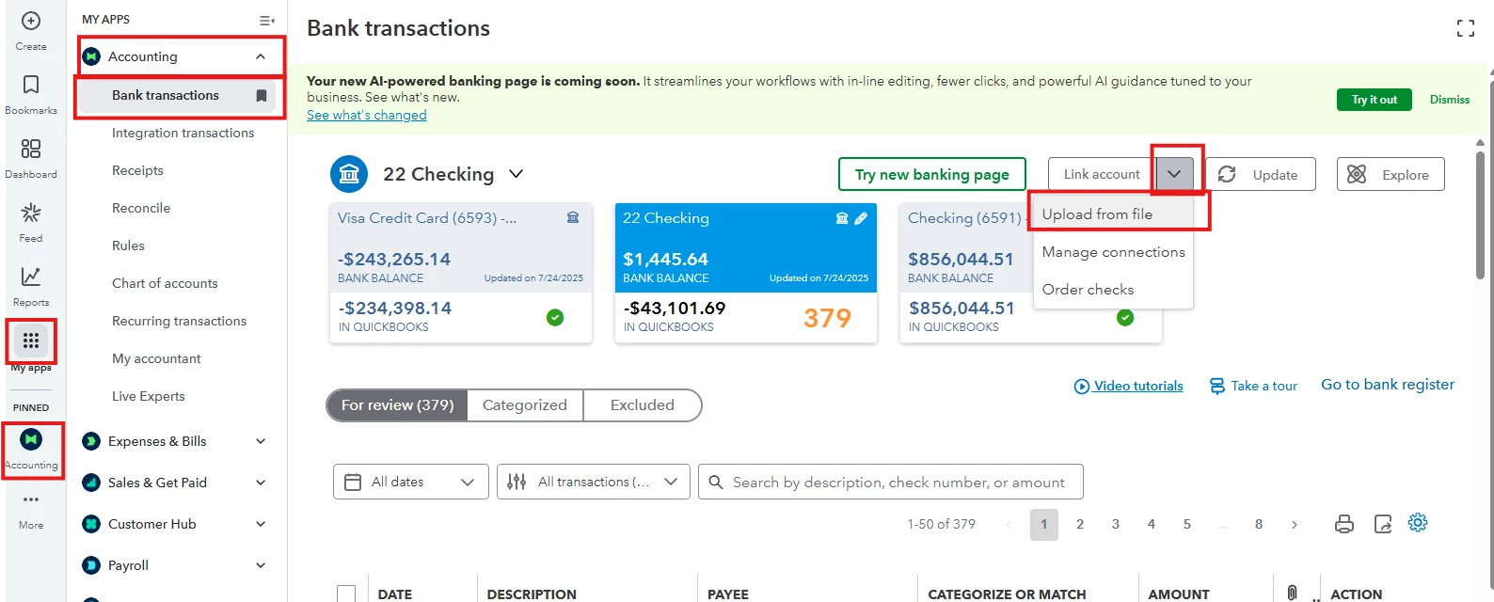The height and width of the screenshot is (602, 1494).
Task: Open the 22 Checking account dropdown
Action: (516, 174)
